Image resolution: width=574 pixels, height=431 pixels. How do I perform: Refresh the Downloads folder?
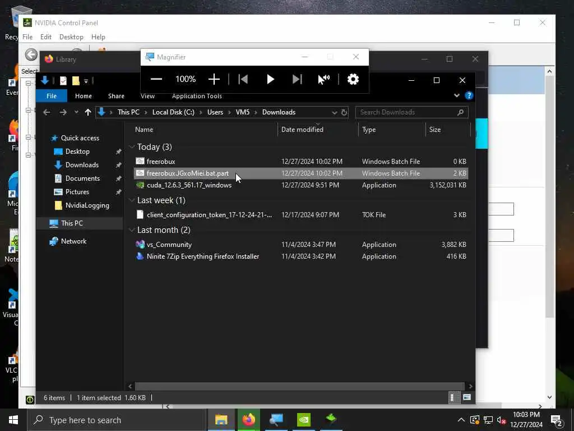coord(344,112)
